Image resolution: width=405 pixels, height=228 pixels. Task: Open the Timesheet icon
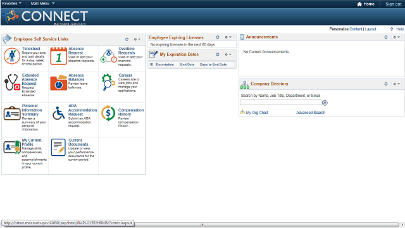pos(12,56)
